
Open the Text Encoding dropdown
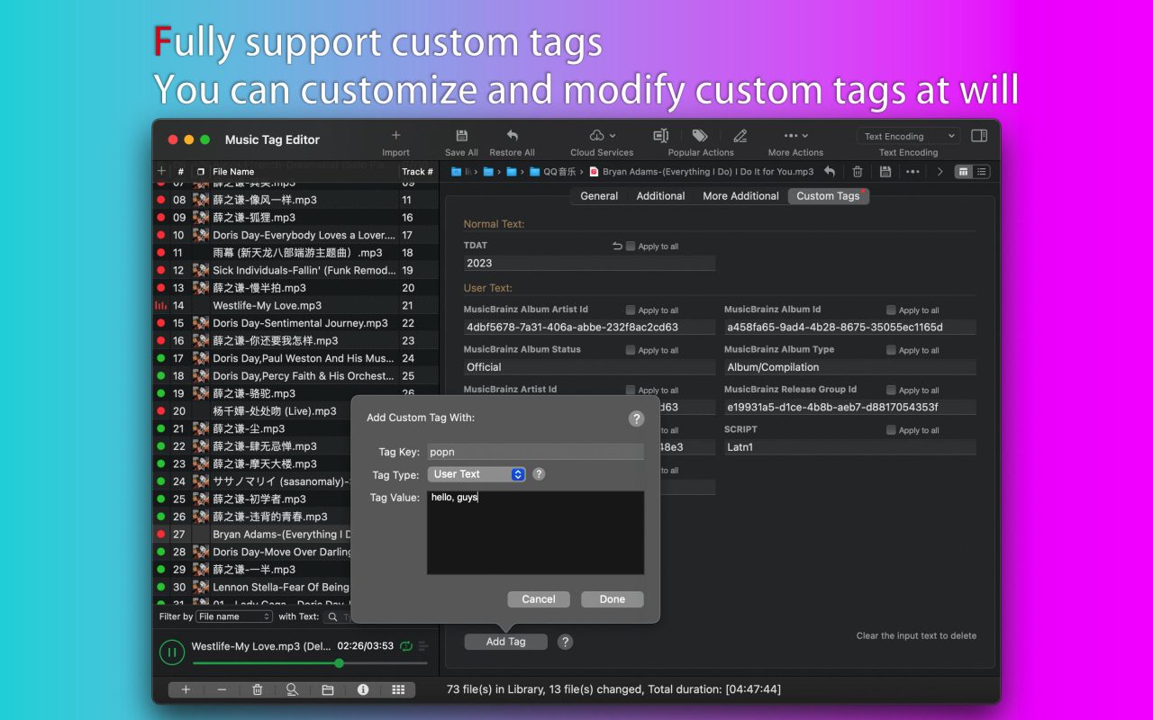tap(908, 136)
